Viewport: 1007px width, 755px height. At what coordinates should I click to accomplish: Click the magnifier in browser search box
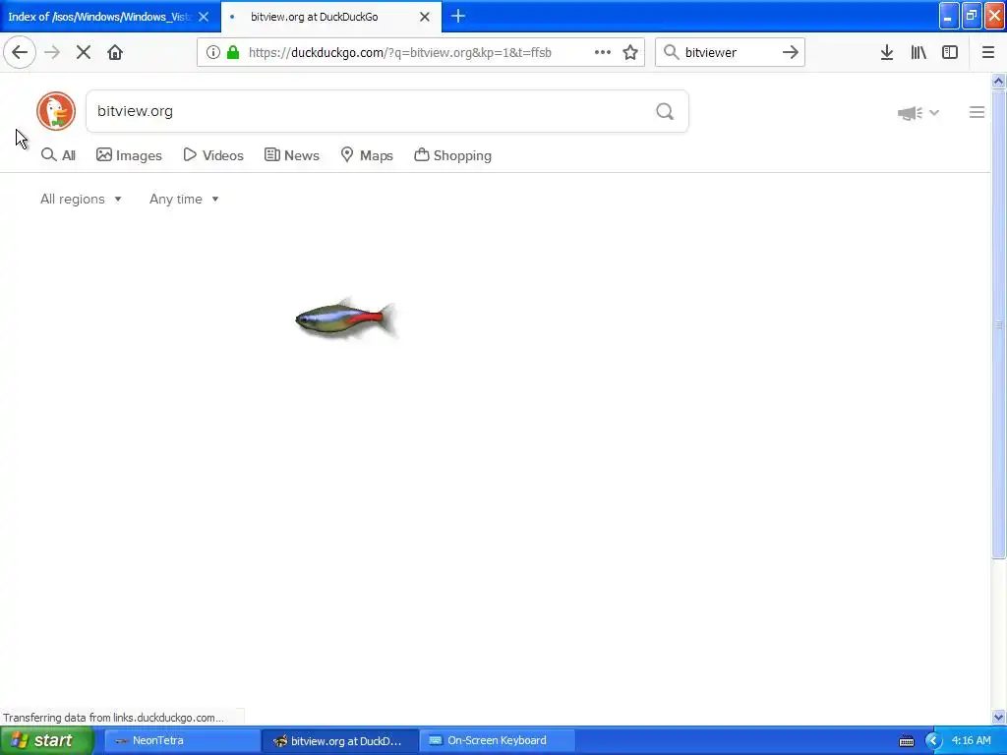coord(671,53)
